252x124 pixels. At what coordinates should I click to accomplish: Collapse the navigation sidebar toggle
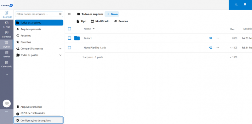point(69,14)
